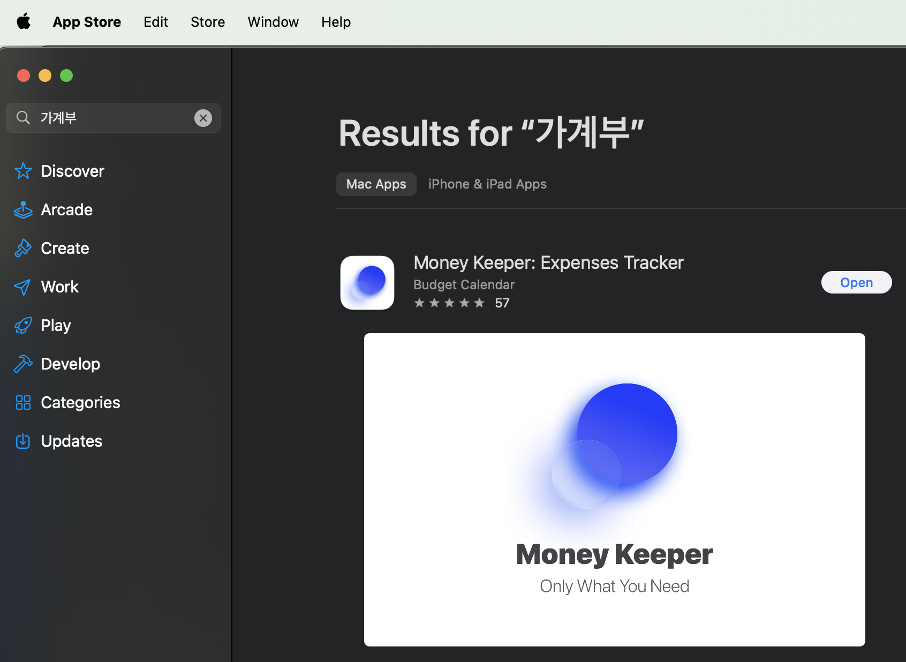This screenshot has height=662, width=906.
Task: Switch to the Mac Apps tab
Action: click(x=376, y=184)
